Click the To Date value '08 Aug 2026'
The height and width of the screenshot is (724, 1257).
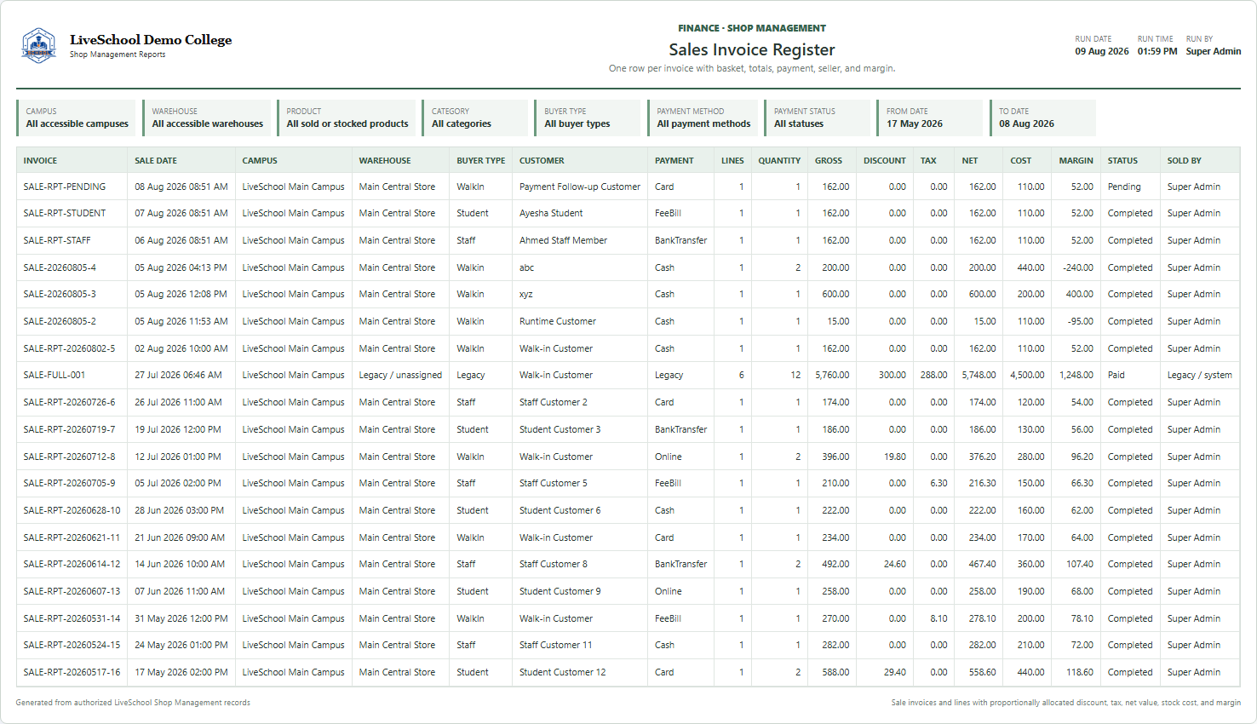pos(1026,124)
